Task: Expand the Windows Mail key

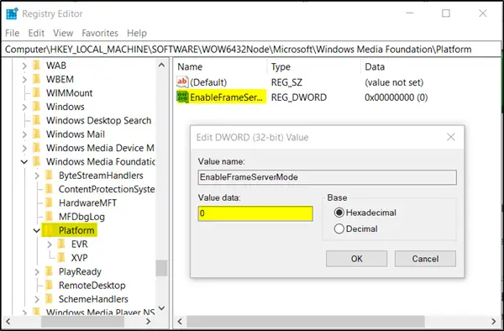Action: [x=24, y=134]
